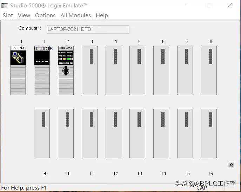Close the Logix Emulate window
This screenshot has width=241, height=192.
tap(230, 5)
